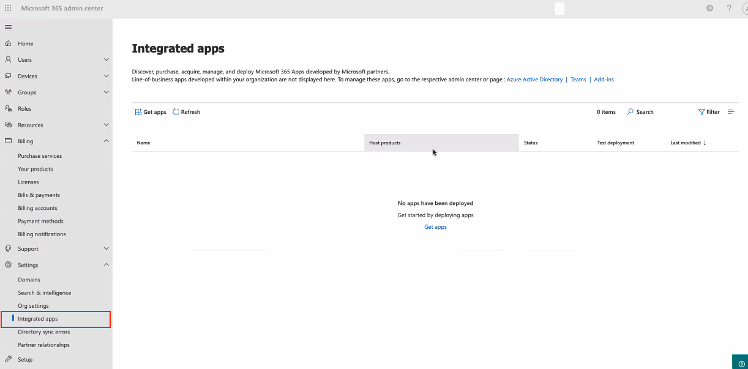748x369 pixels.
Task: Expand the Support chevron
Action: 107,248
